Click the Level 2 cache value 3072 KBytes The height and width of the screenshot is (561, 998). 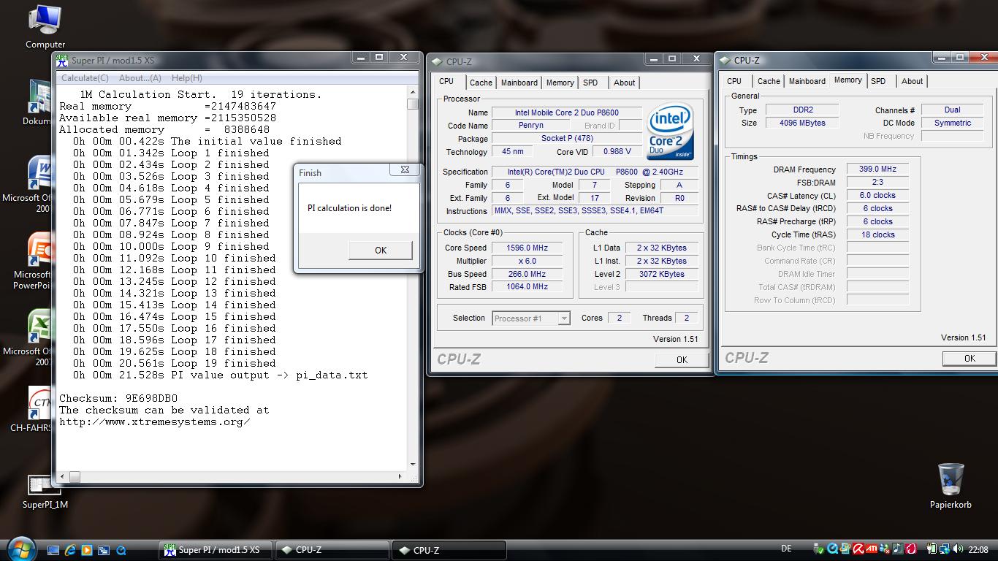[x=661, y=274]
